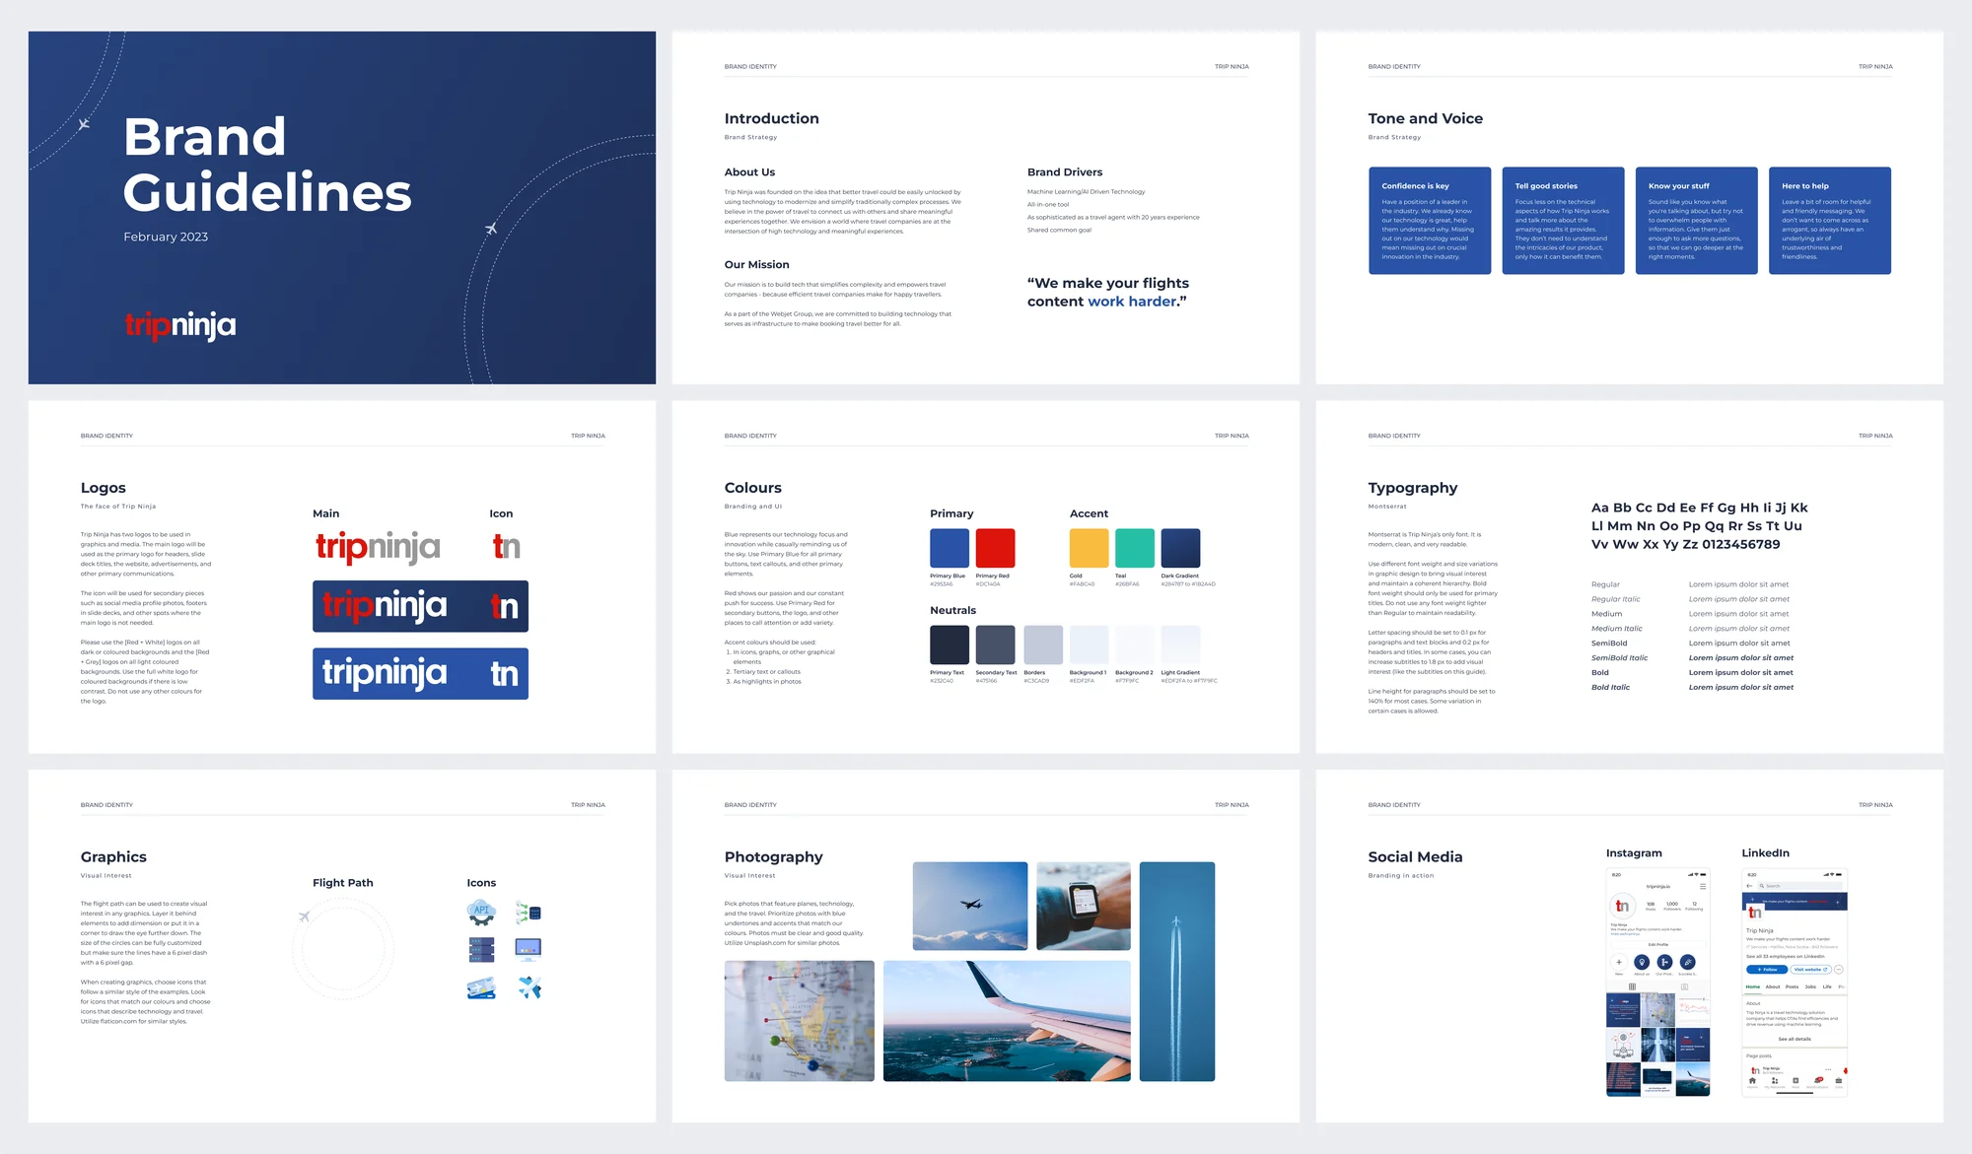This screenshot has height=1154, width=1972.
Task: Select the desktop monitor icon
Action: coord(528,950)
